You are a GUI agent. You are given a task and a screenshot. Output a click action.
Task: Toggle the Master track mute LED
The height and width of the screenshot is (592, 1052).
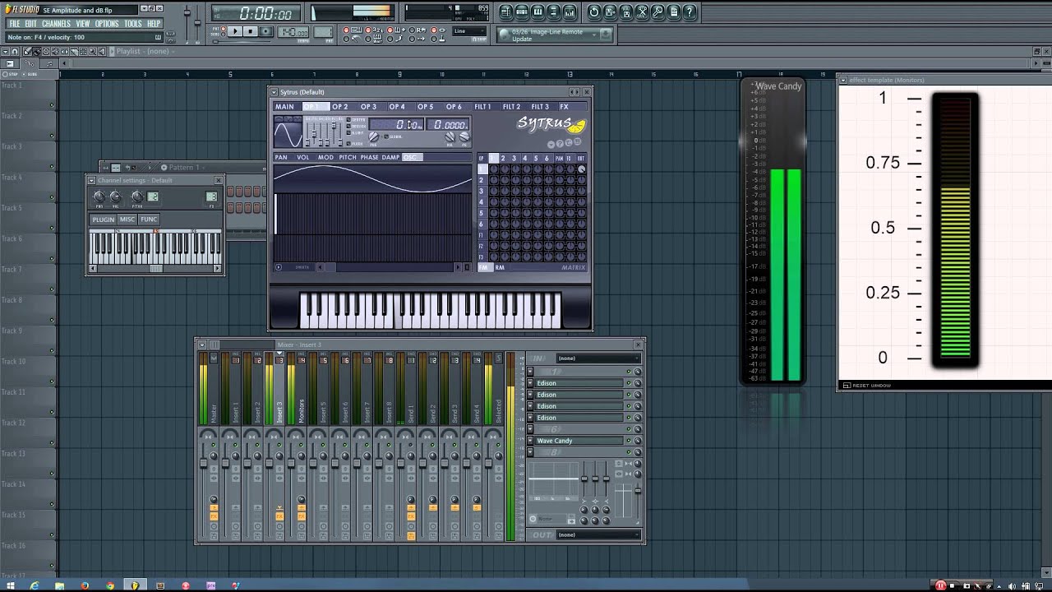point(213,445)
